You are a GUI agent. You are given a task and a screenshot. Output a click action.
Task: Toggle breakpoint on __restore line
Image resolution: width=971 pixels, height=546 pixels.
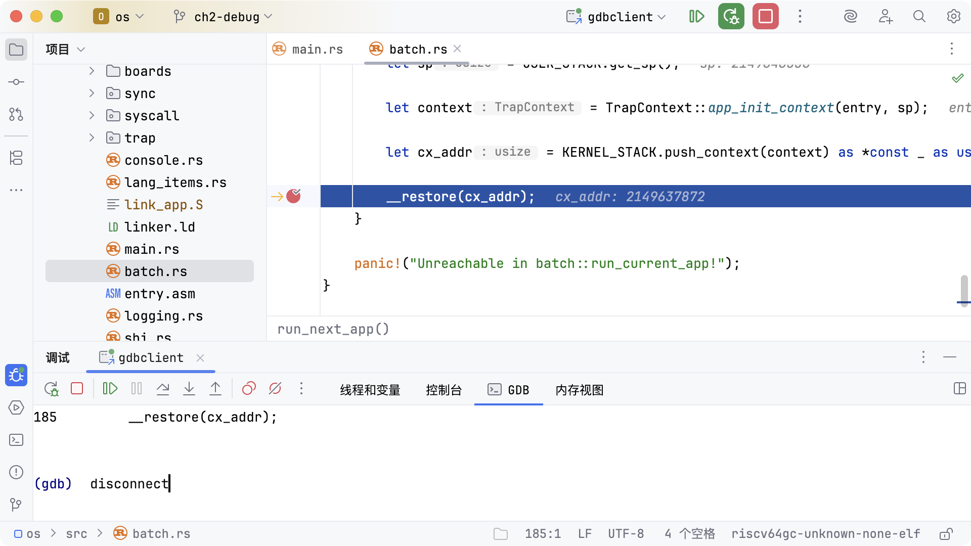tap(293, 196)
